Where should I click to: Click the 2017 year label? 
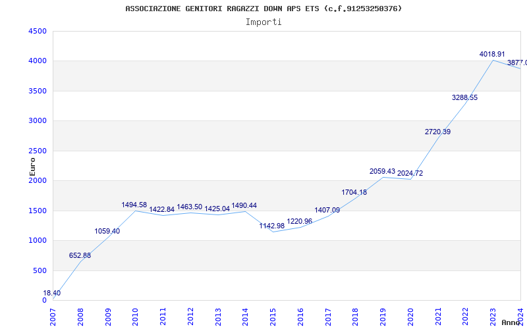328,317
